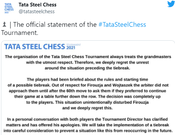Open the Tata Steel Chess display name
This screenshot has height=135, width=175.
(37, 5)
